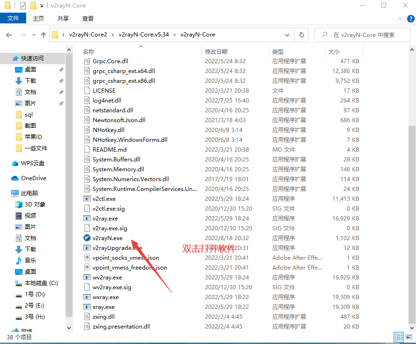Screen dimensions: 416x344
Task: Click the LICENSE file icon
Action: [x=87, y=90]
